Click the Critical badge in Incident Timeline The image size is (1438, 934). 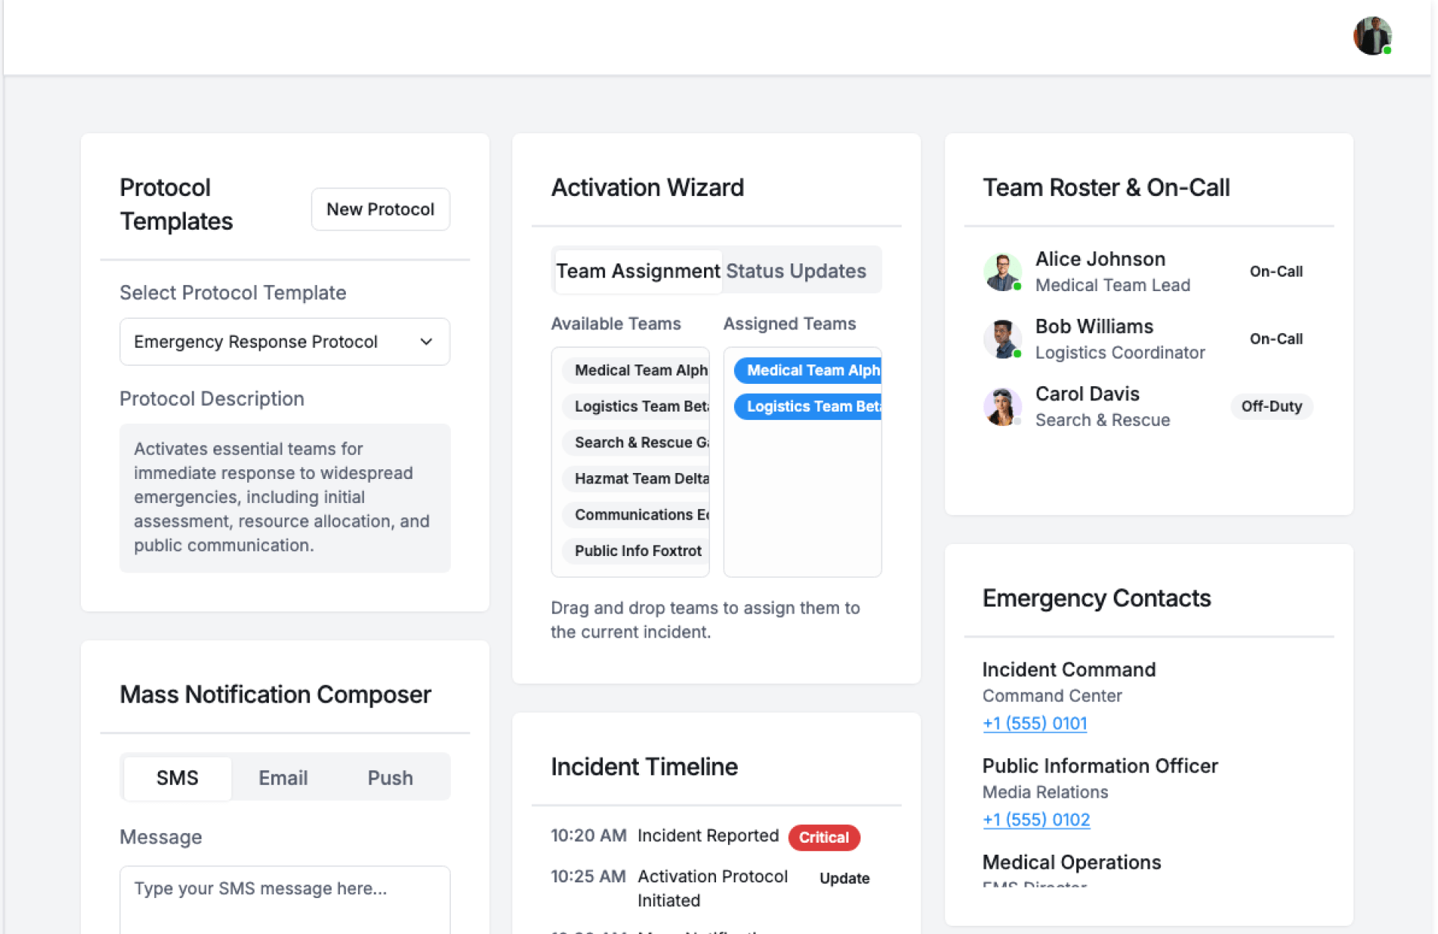[x=823, y=837]
